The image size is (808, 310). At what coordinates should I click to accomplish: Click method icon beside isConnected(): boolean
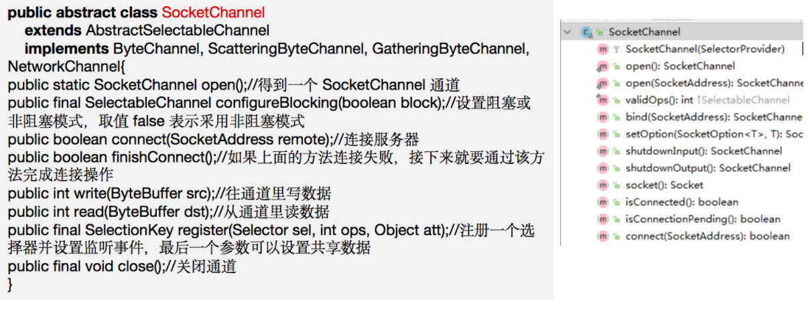coord(603,202)
